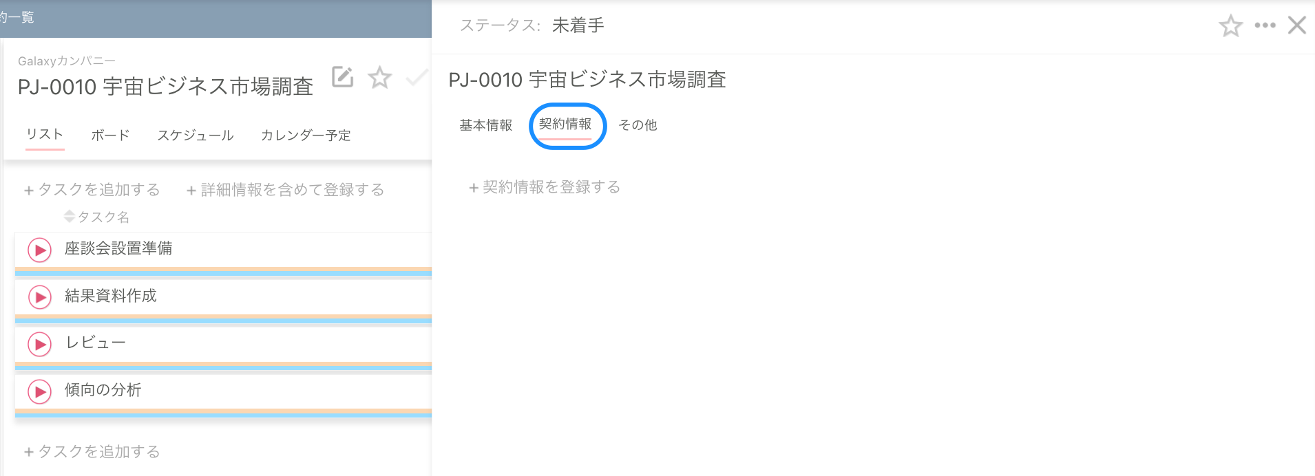Viewport: 1315px width, 476px height.
Task: Click the play icon beside 座談会設置準備
Action: [x=39, y=250]
